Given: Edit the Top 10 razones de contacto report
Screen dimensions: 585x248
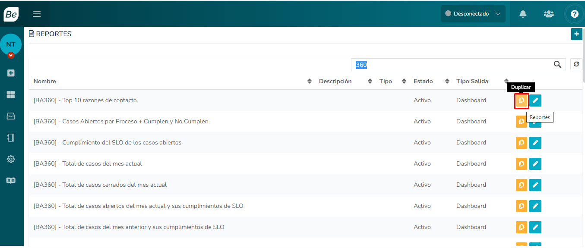Looking at the screenshot, I should (x=535, y=100).
